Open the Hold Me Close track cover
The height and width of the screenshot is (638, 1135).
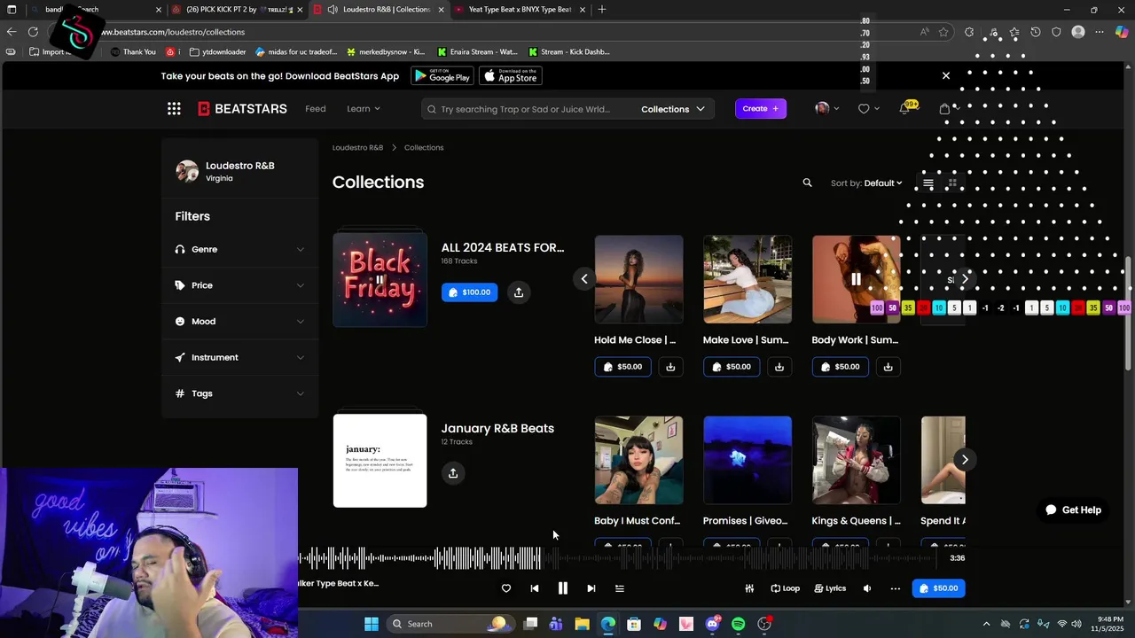[638, 279]
